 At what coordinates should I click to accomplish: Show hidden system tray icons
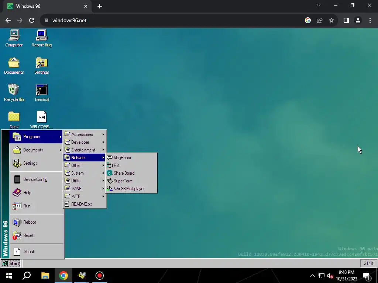click(x=312, y=276)
